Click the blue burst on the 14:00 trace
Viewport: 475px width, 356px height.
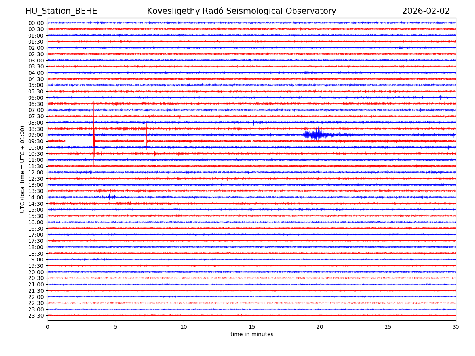[x=111, y=197]
